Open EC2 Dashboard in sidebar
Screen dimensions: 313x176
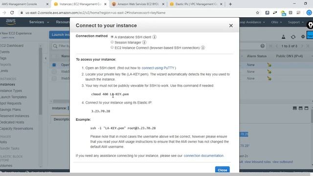(x=12, y=45)
